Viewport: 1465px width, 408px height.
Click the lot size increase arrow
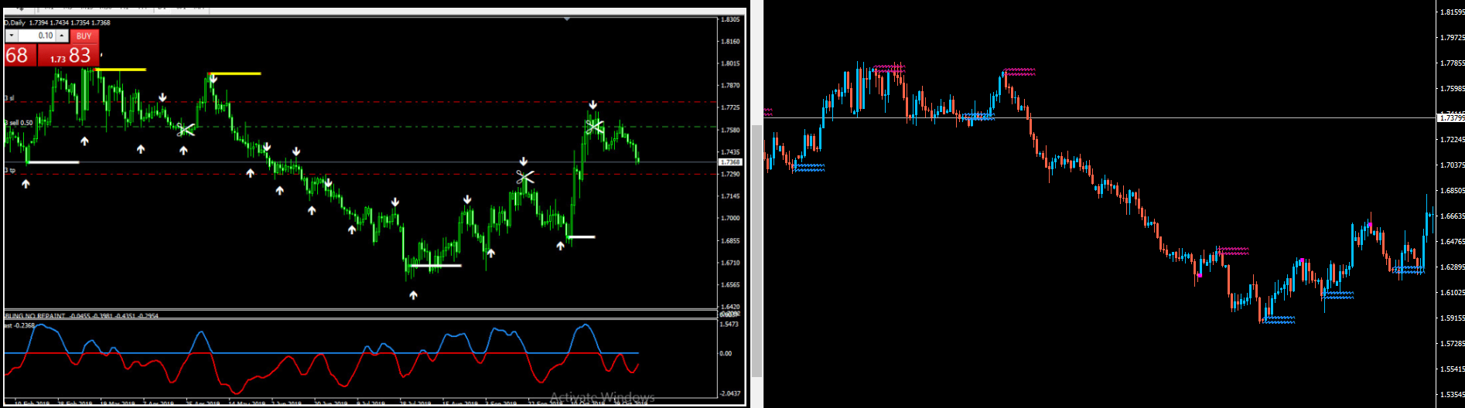pyautogui.click(x=62, y=36)
